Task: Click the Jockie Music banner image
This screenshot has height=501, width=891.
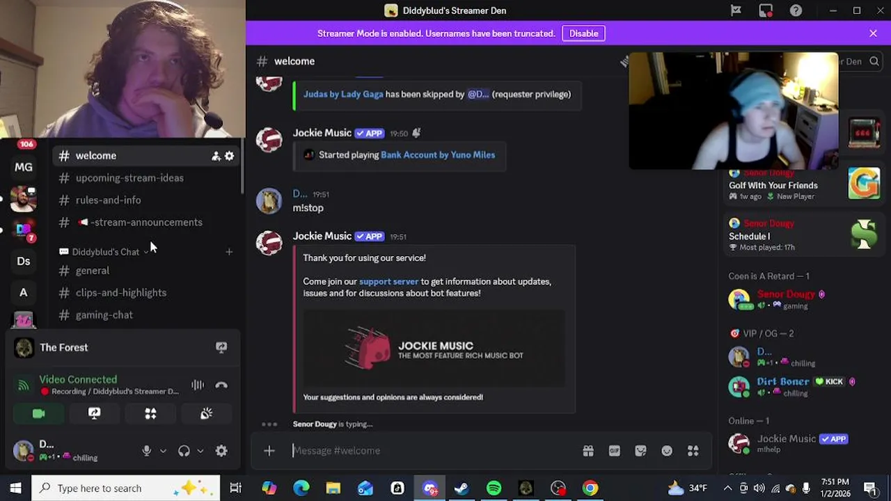Action: pos(434,348)
